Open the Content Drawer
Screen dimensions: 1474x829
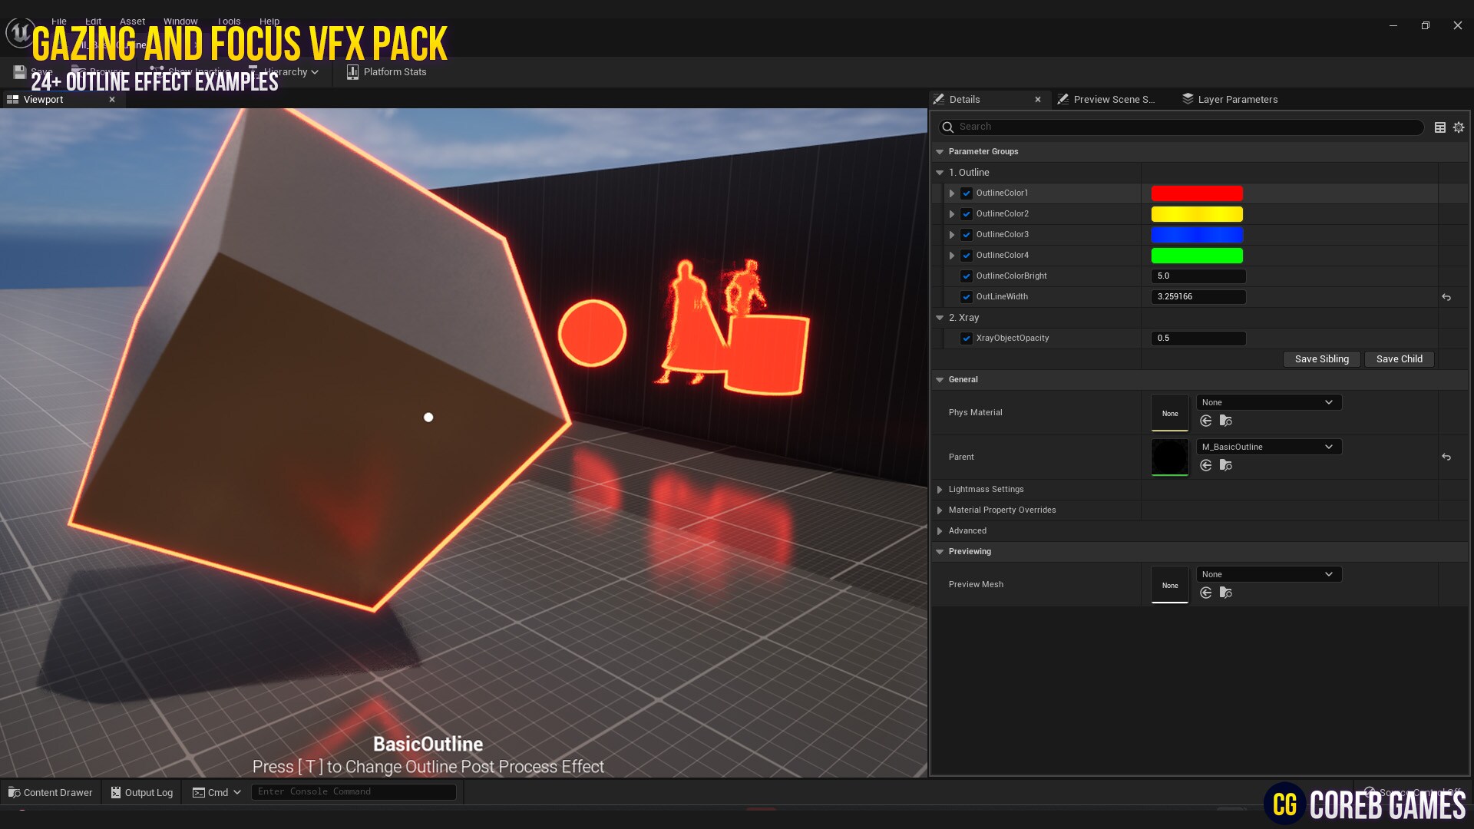point(49,792)
